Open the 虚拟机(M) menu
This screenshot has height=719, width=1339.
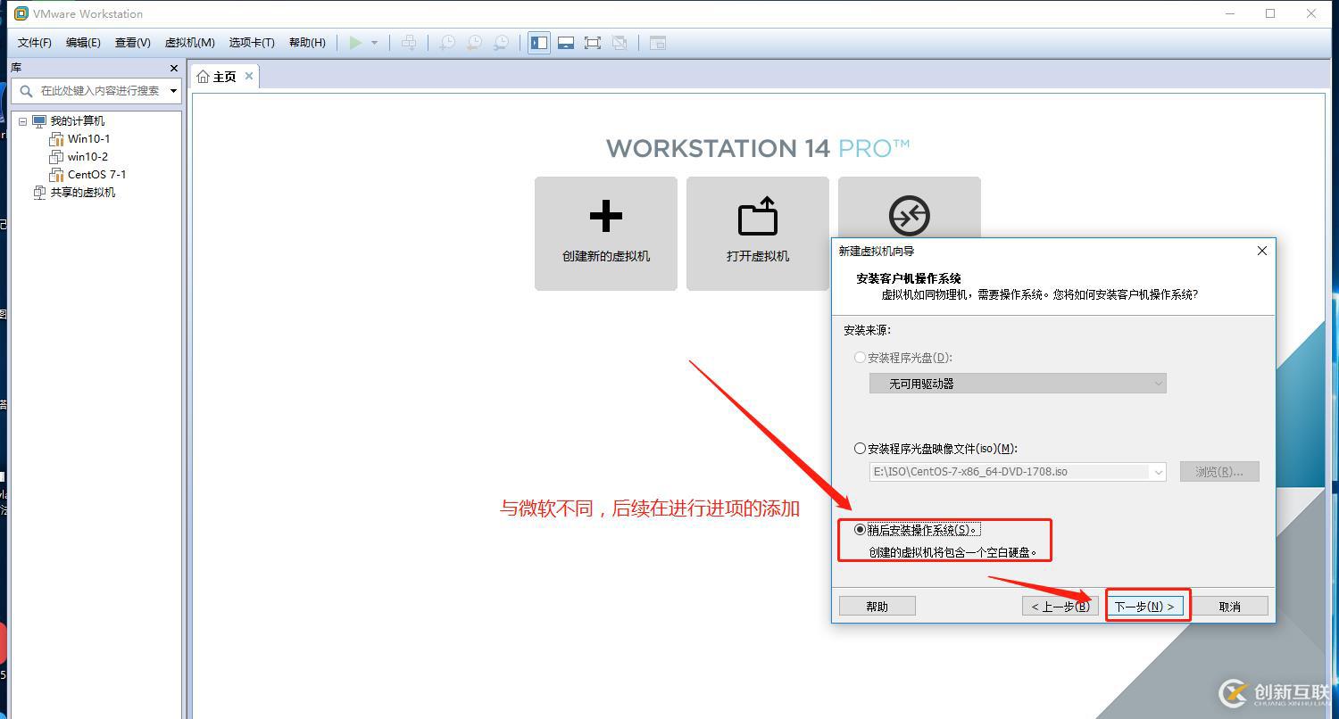tap(189, 43)
